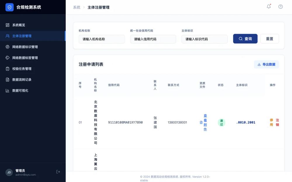Click the attachment icon next to 查看附件
This screenshot has width=292, height=182.
coord(201,122)
